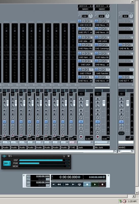Toggle Write automation on Mo Junk channel
This screenshot has width=139, height=204.
pos(98,114)
